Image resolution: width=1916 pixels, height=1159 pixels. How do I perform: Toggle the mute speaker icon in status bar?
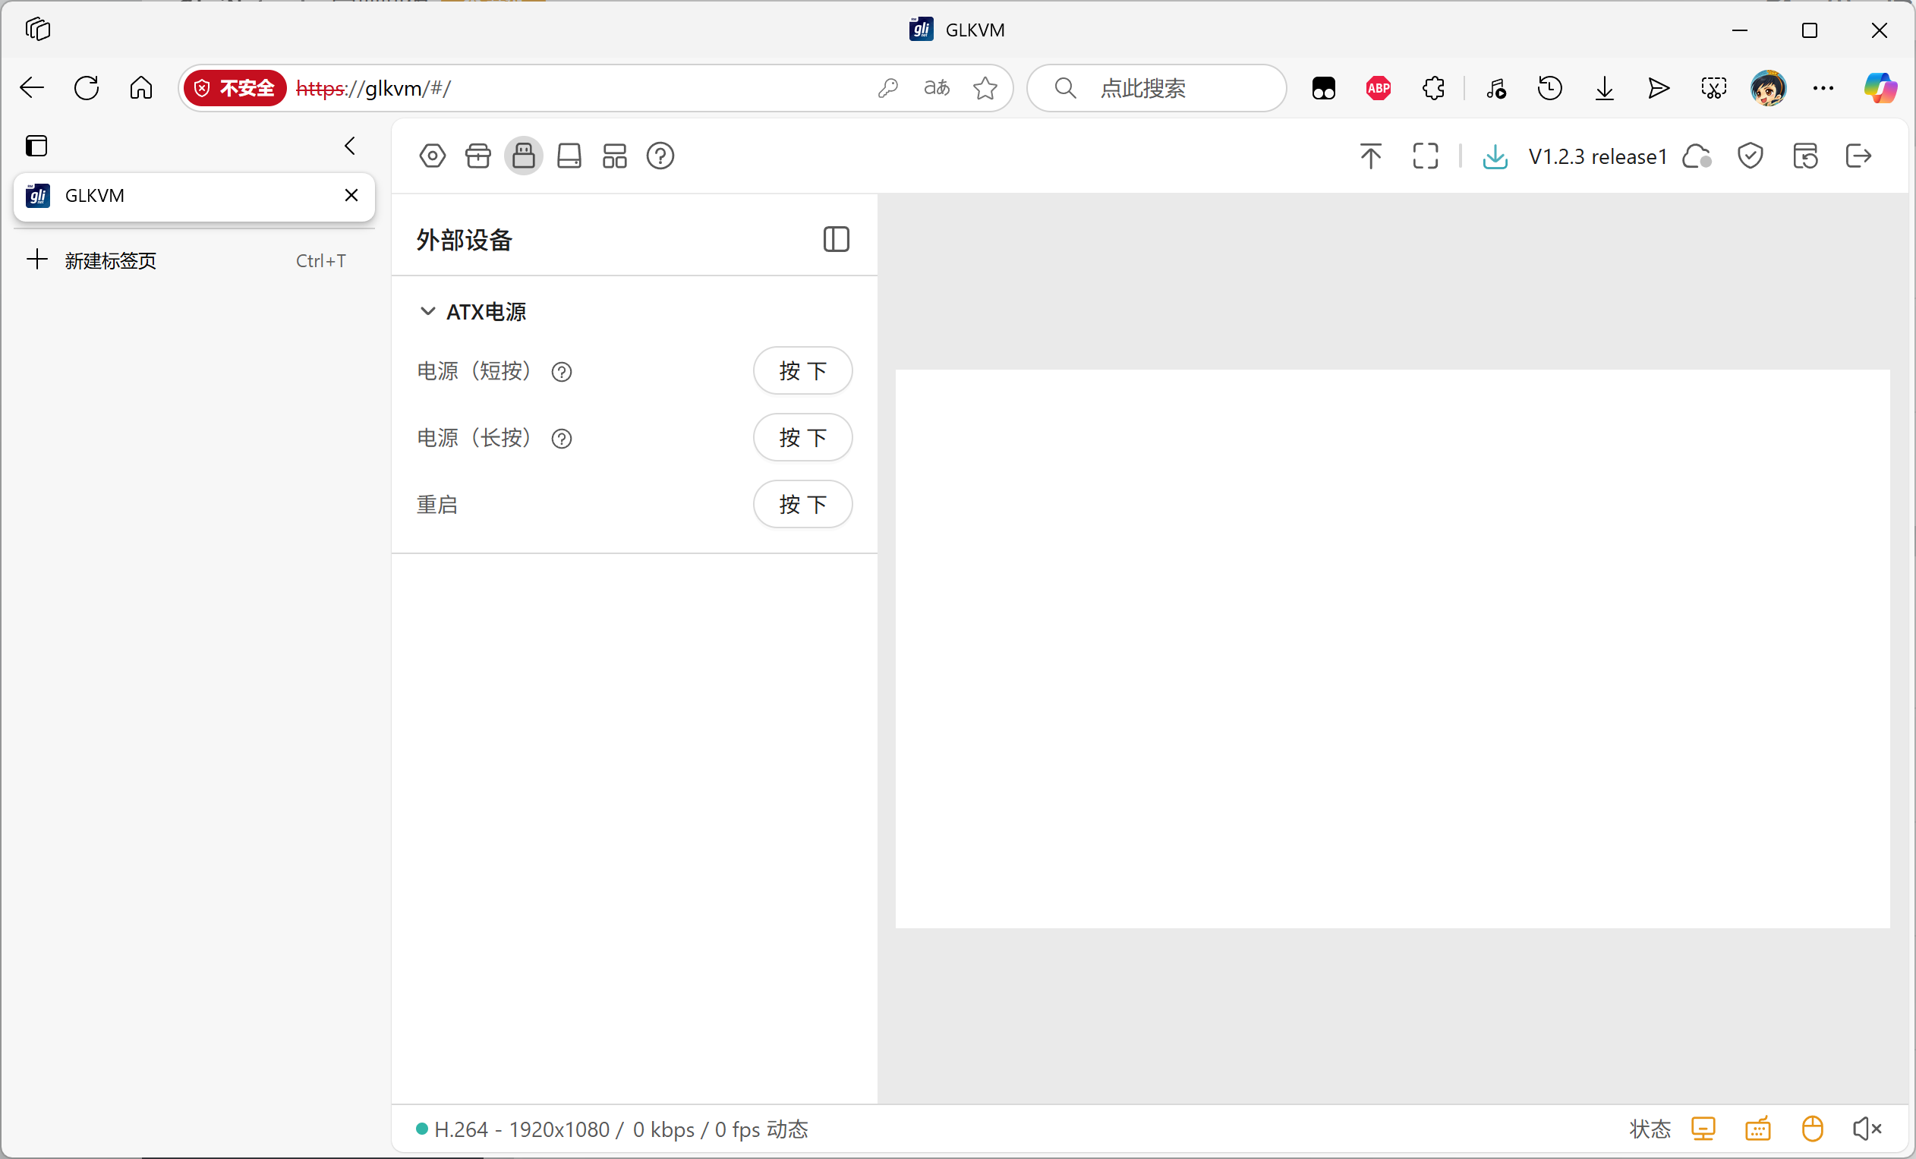click(1866, 1128)
